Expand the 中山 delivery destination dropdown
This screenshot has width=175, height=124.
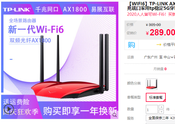point(169,57)
